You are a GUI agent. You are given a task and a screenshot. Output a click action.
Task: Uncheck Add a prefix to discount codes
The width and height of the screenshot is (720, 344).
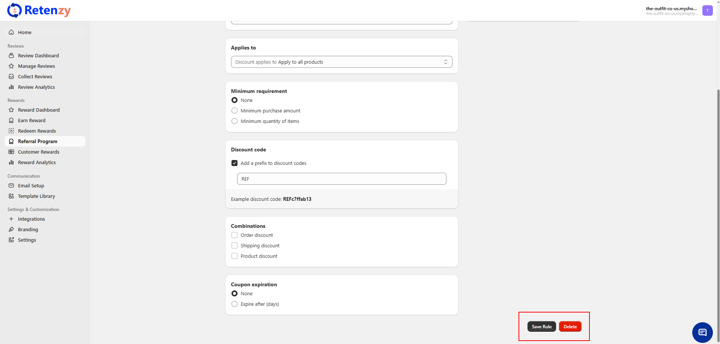click(234, 163)
